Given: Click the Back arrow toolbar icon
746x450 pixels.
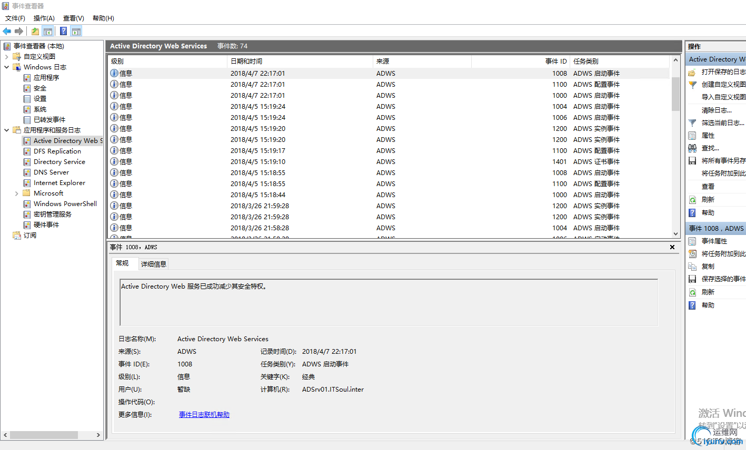Looking at the screenshot, I should click(x=7, y=31).
